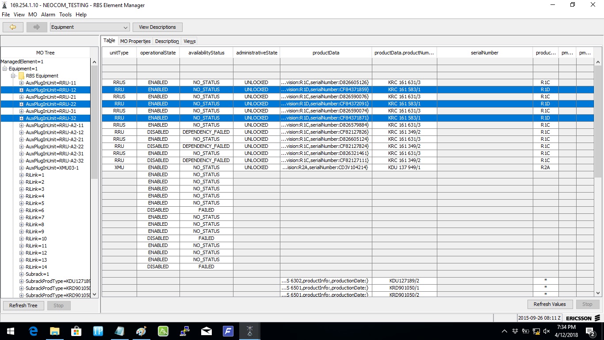604x340 pixels.
Task: Expand the AuxPlugInUnit=RRU-A2-11 node
Action: [x=21, y=125]
